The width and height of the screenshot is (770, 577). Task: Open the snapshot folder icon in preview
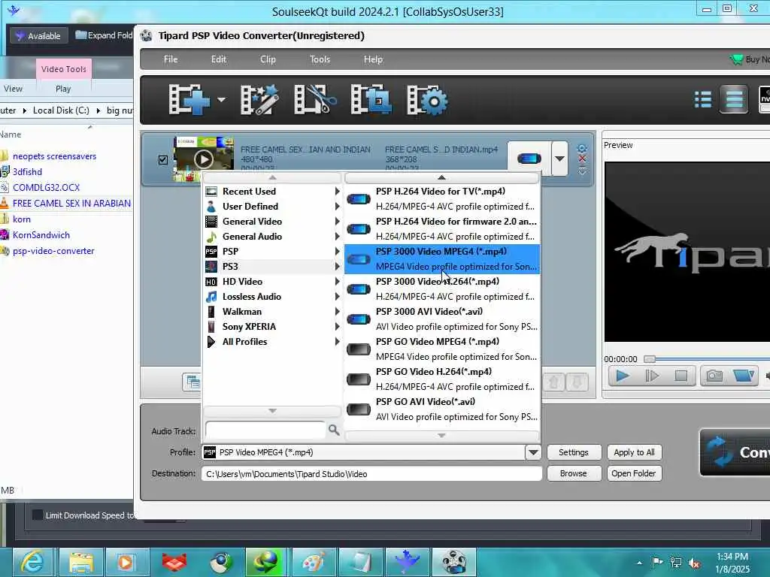pos(744,376)
